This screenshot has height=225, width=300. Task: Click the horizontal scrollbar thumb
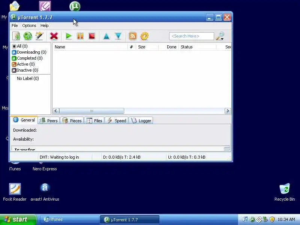pos(91,111)
